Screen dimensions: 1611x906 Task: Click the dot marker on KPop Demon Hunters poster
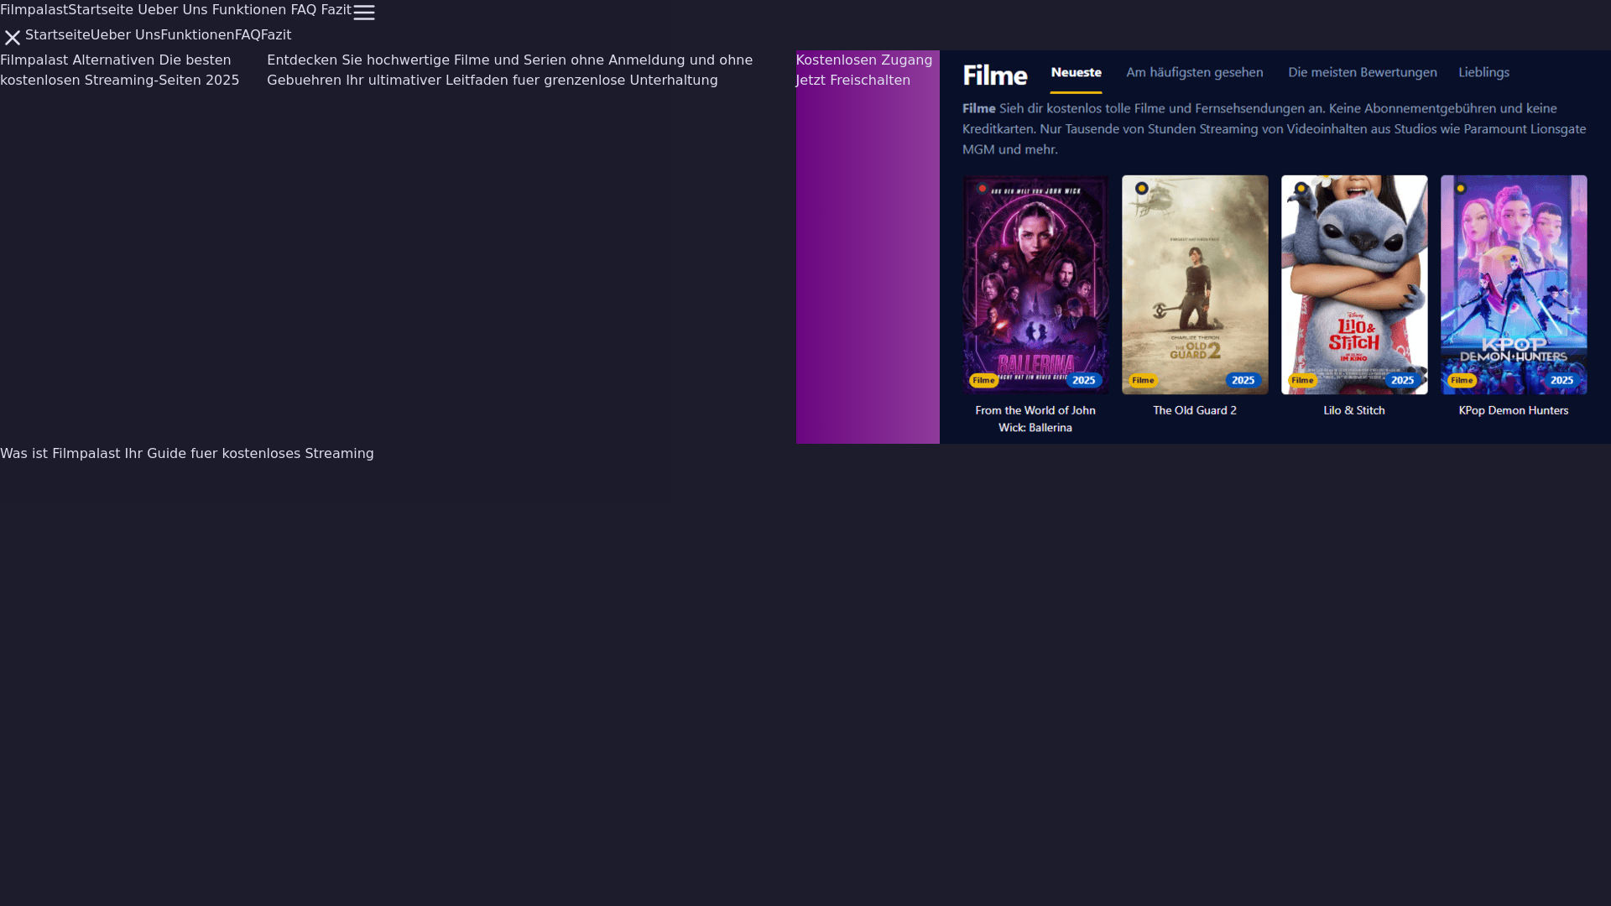point(1461,189)
